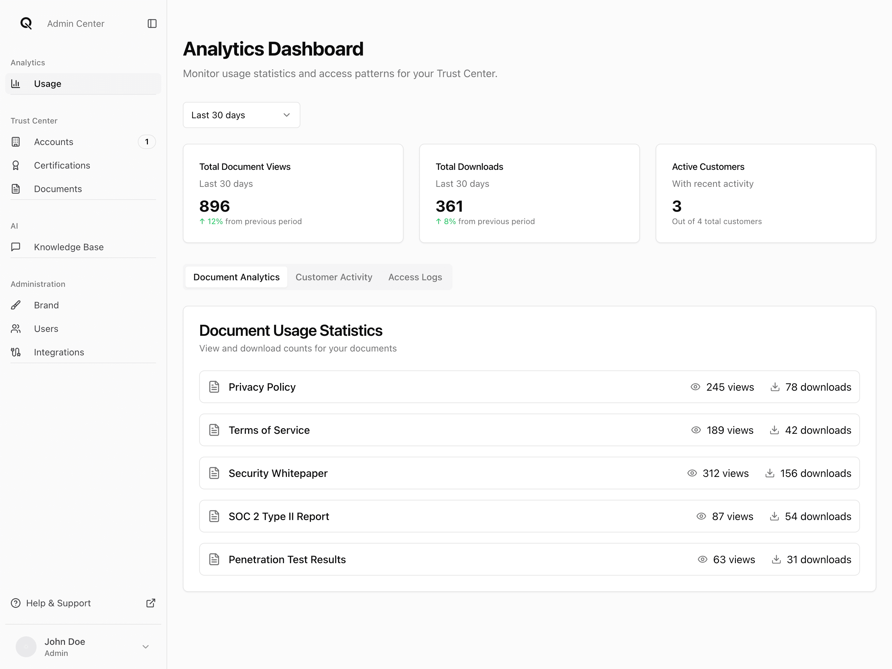The image size is (892, 669).
Task: Open the Access Logs tab
Action: 415,277
